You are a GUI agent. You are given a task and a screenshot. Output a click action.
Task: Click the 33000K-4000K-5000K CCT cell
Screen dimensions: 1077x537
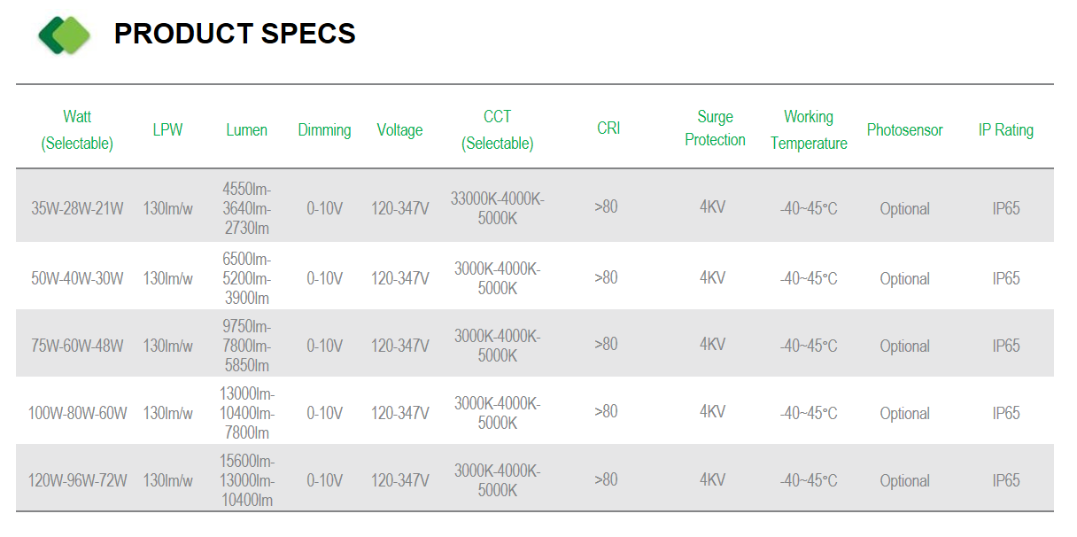(x=497, y=209)
